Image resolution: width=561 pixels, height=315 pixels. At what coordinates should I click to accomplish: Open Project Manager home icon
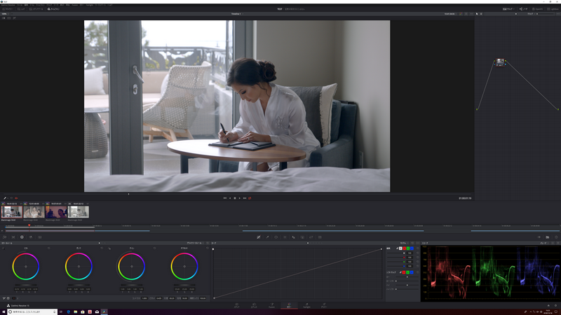tap(548, 306)
